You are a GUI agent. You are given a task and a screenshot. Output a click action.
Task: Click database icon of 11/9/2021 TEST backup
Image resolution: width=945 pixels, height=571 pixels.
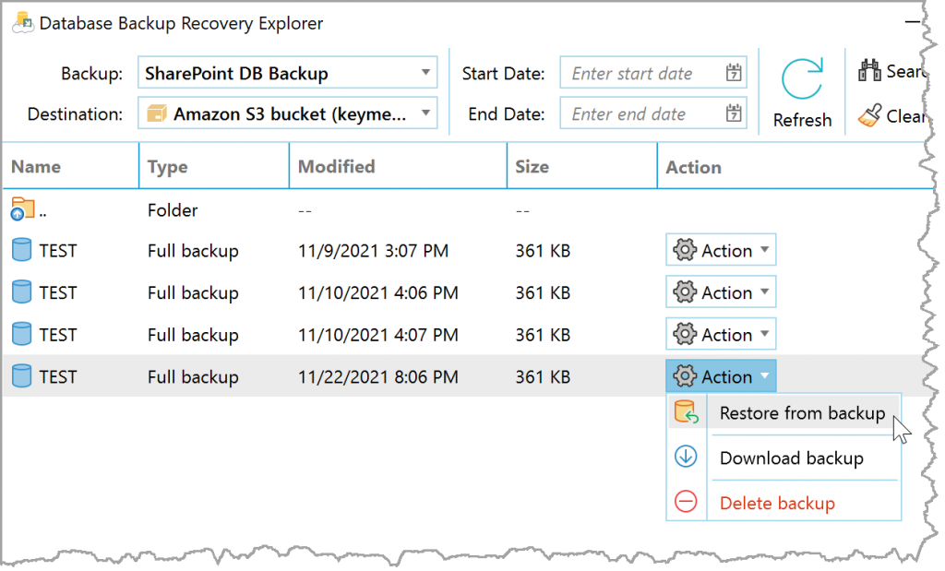(22, 249)
